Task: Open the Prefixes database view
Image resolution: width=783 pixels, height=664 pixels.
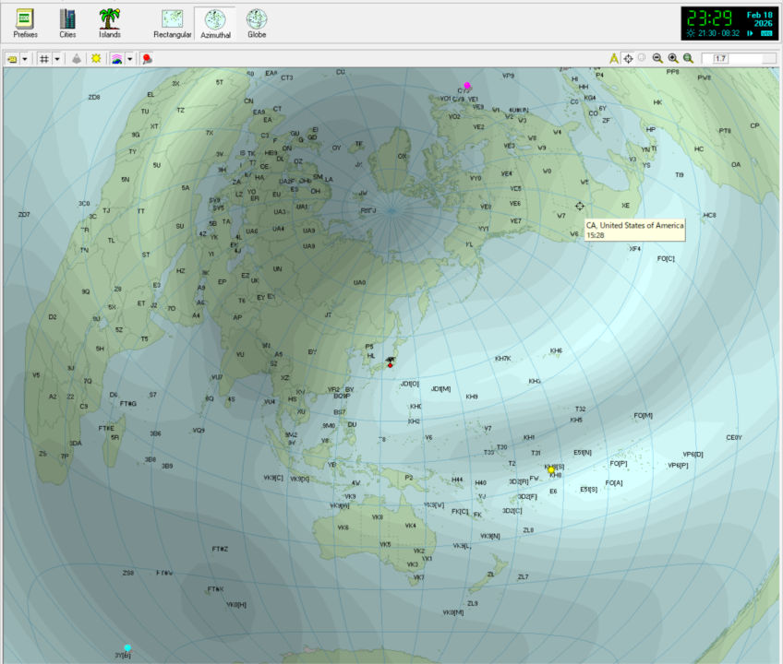Action: pos(25,23)
